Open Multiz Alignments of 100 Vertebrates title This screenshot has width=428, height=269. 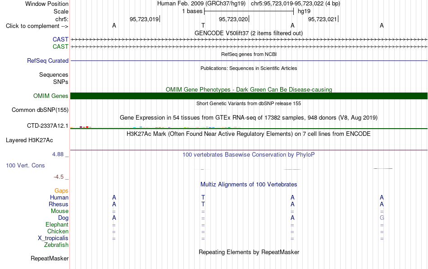(249, 184)
